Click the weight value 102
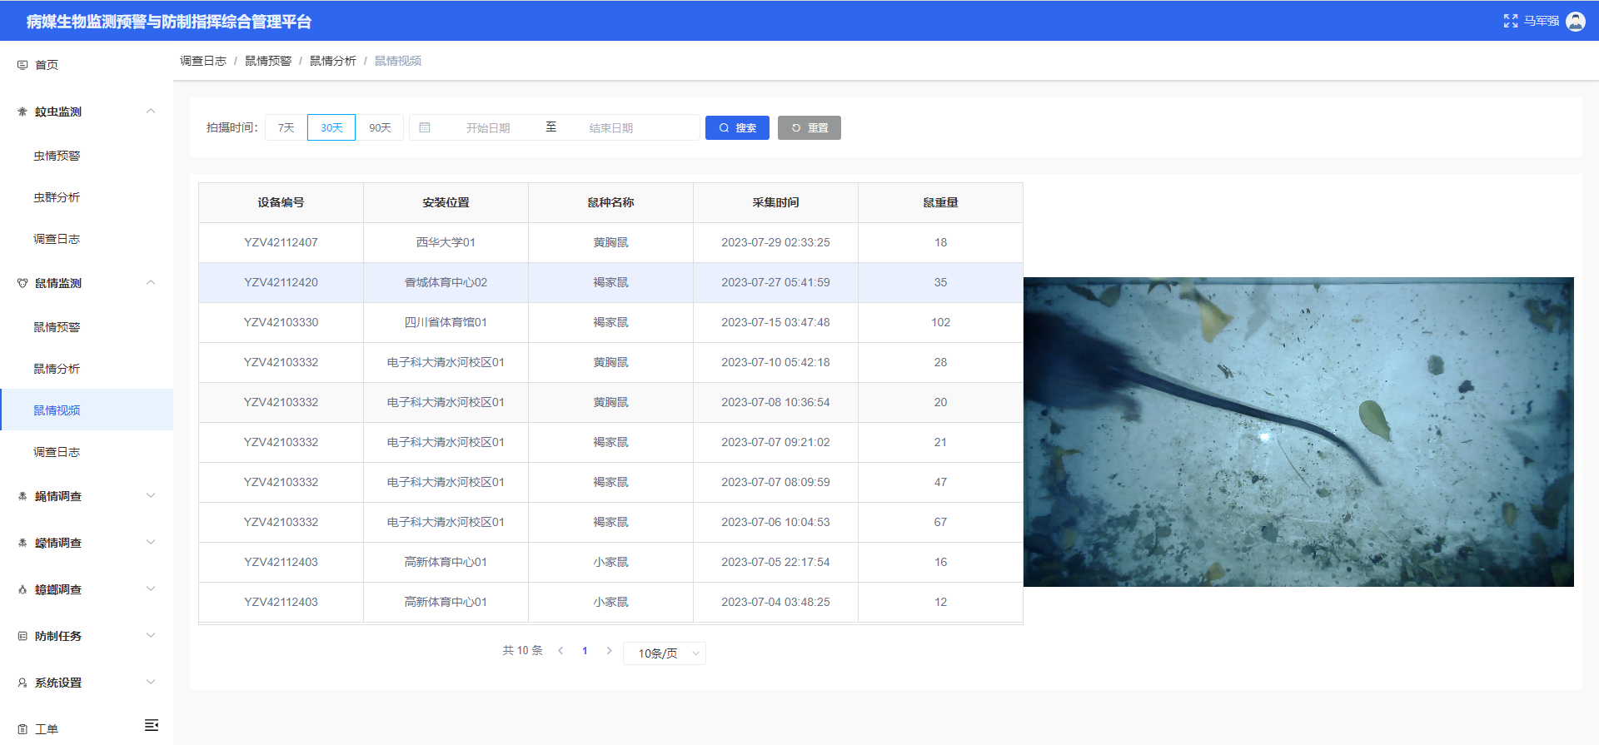Image resolution: width=1599 pixels, height=745 pixels. (x=940, y=322)
